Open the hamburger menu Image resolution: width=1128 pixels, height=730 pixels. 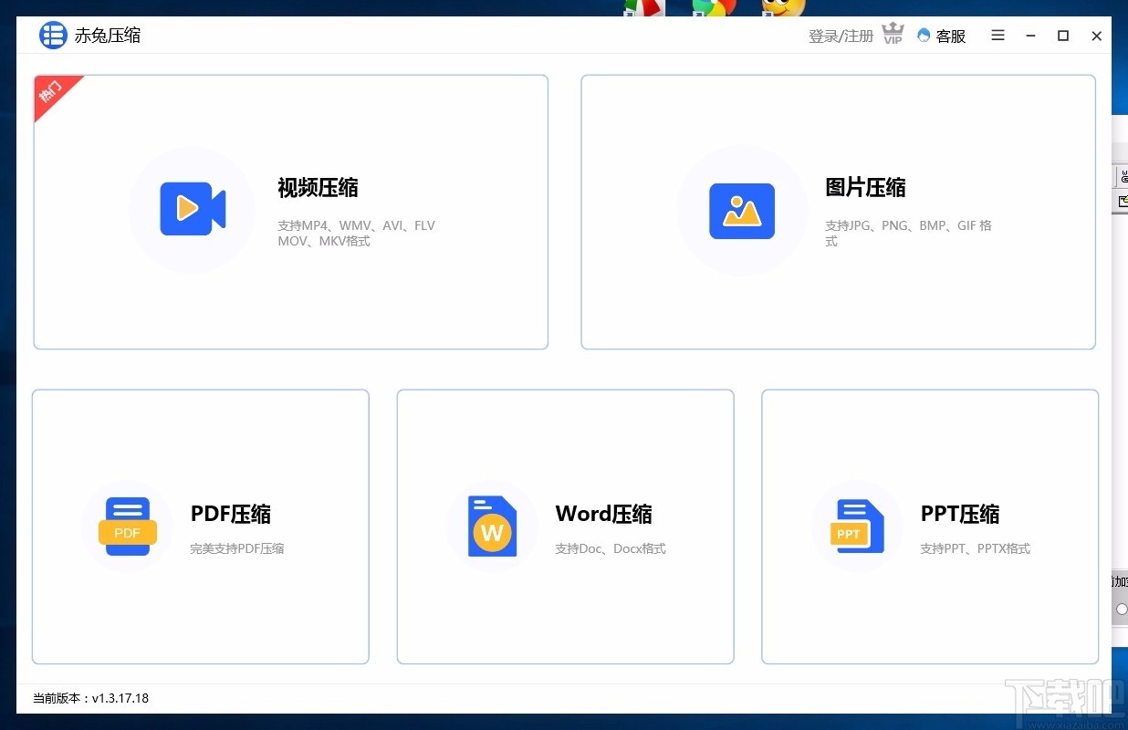click(x=997, y=36)
